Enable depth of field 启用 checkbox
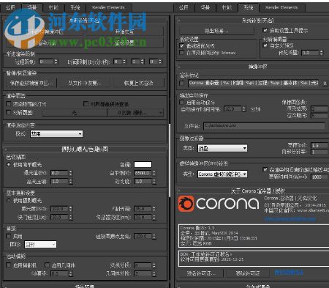The image size is (329, 288). pyautogui.click(x=9, y=236)
